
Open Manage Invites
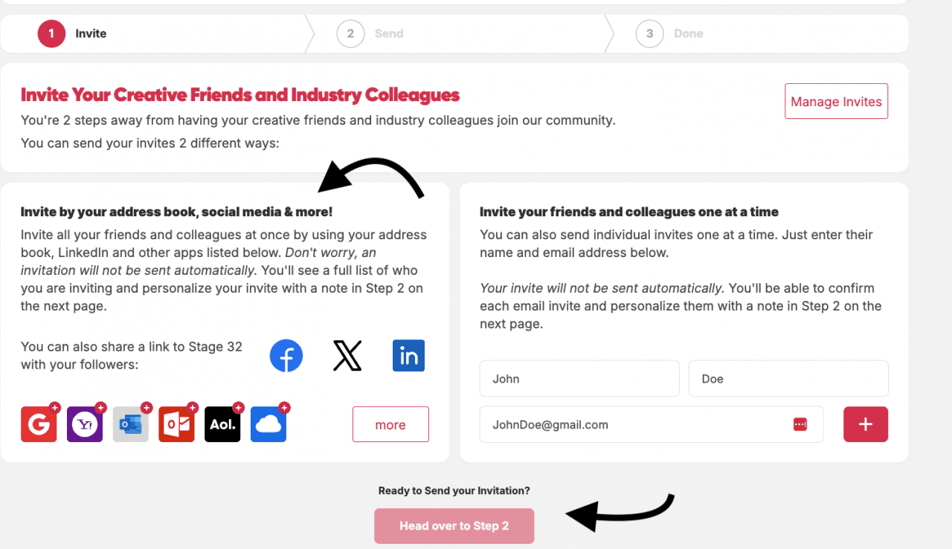click(836, 101)
